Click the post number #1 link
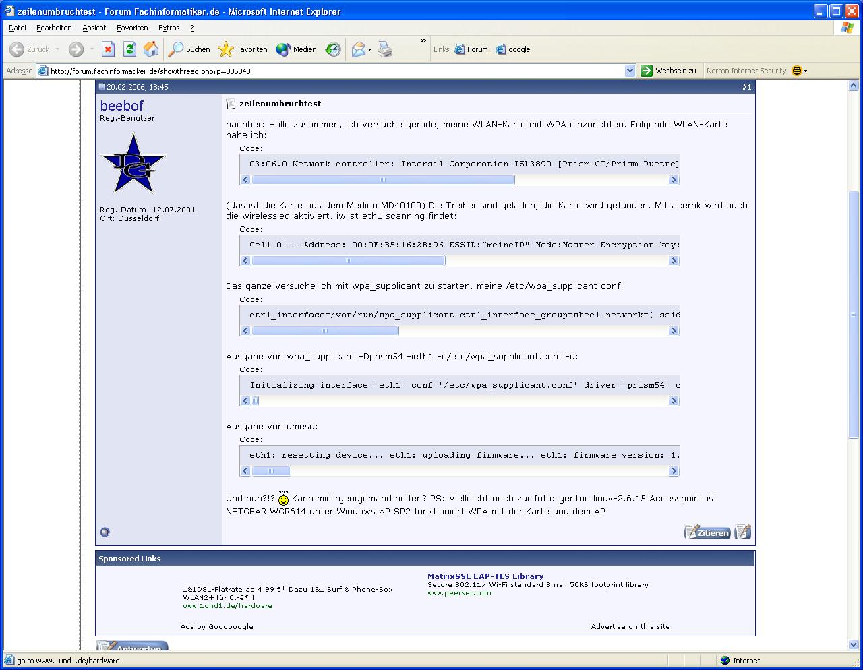The width and height of the screenshot is (863, 670). click(x=746, y=87)
